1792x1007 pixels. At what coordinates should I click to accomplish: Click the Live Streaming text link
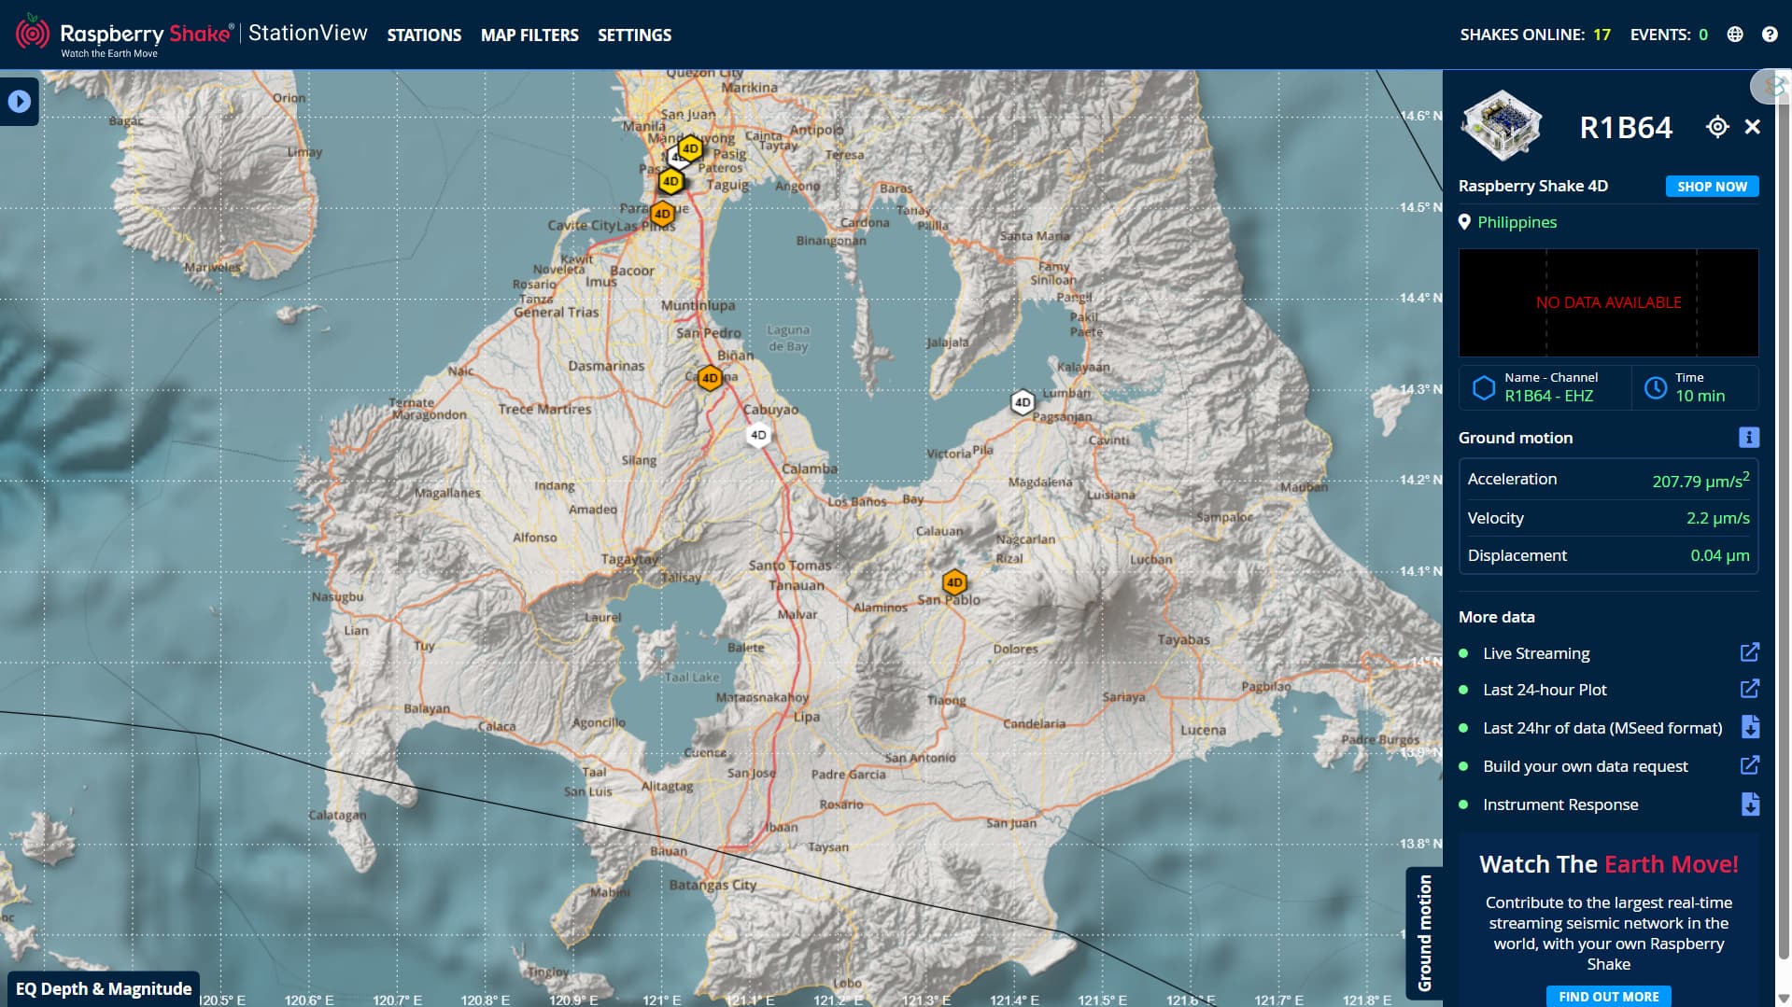pos(1536,653)
